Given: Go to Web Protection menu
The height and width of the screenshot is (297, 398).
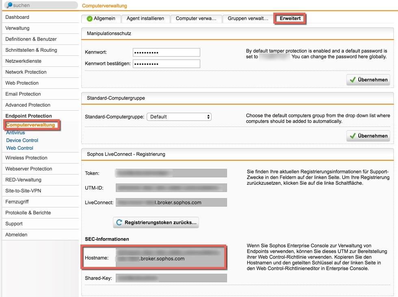Looking at the screenshot, I should pos(40,83).
